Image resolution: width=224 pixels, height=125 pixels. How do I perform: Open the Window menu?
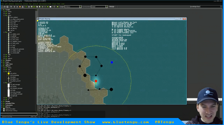(11, 4)
